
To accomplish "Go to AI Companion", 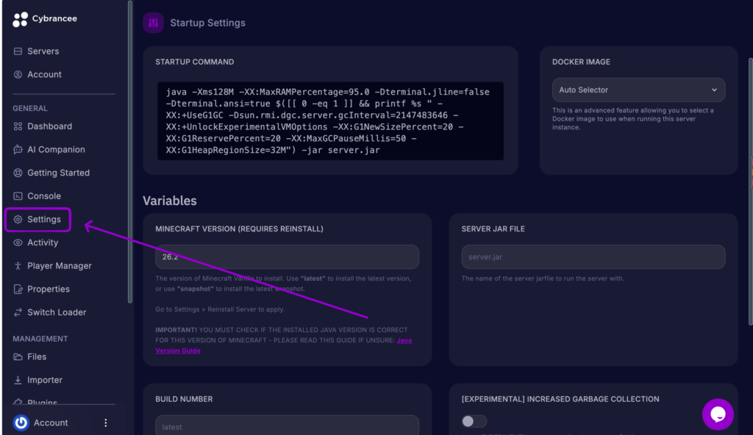I will (56, 149).
